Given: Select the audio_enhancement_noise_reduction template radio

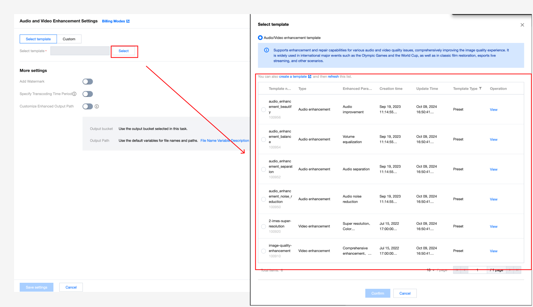Looking at the screenshot, I should tap(264, 199).
